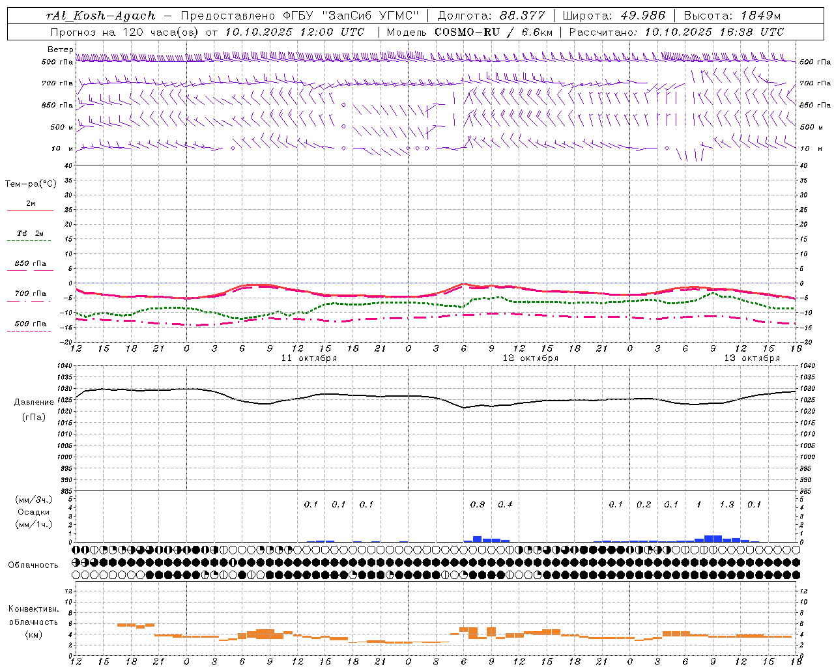Click the Конвективн. label
The height and width of the screenshot is (667, 834).
coord(33,609)
